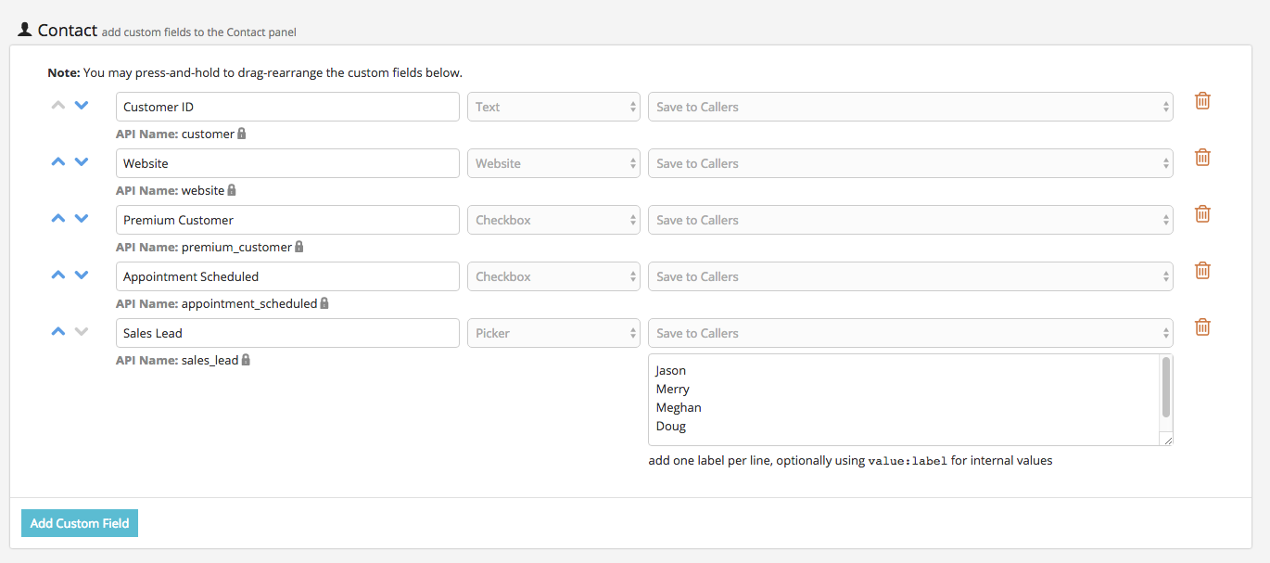Viewport: 1270px width, 563px height.
Task: Delete the Customer ID custom field
Action: 1202,101
